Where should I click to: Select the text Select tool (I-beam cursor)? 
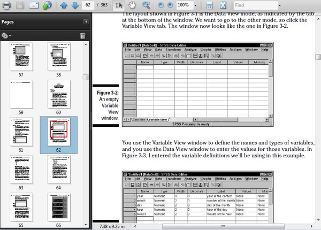point(119,5)
